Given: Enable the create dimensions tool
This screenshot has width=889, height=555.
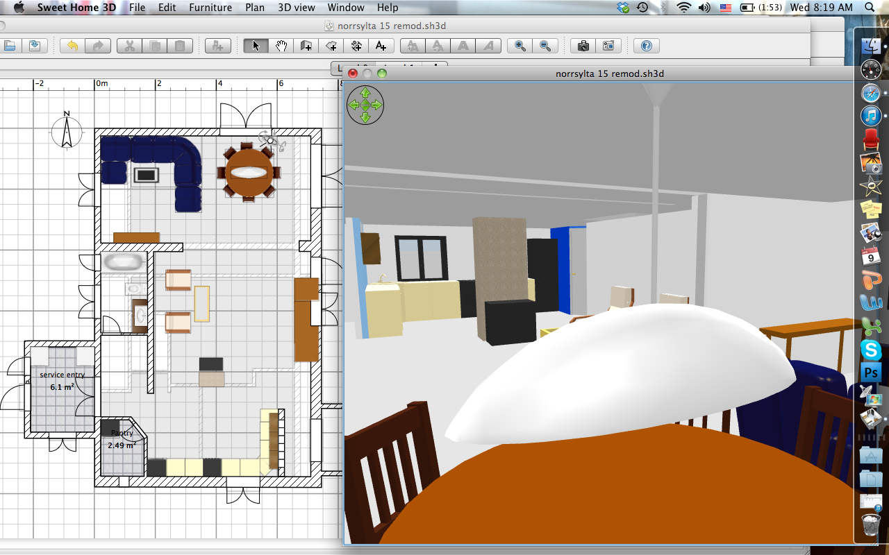Looking at the screenshot, I should [356, 46].
